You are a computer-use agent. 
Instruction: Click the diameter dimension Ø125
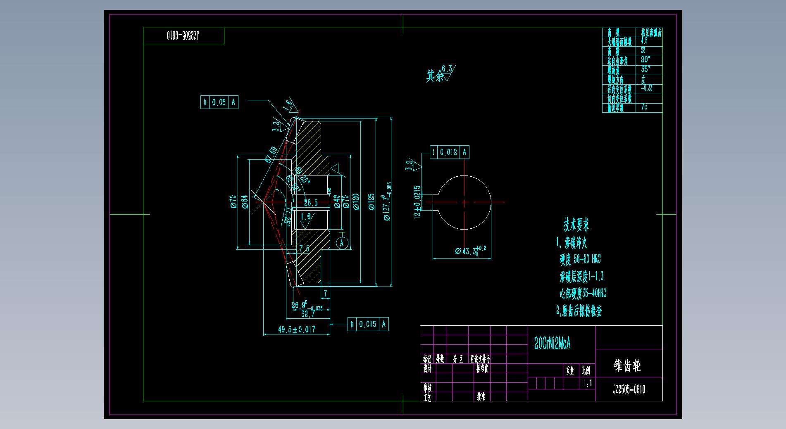coord(371,202)
